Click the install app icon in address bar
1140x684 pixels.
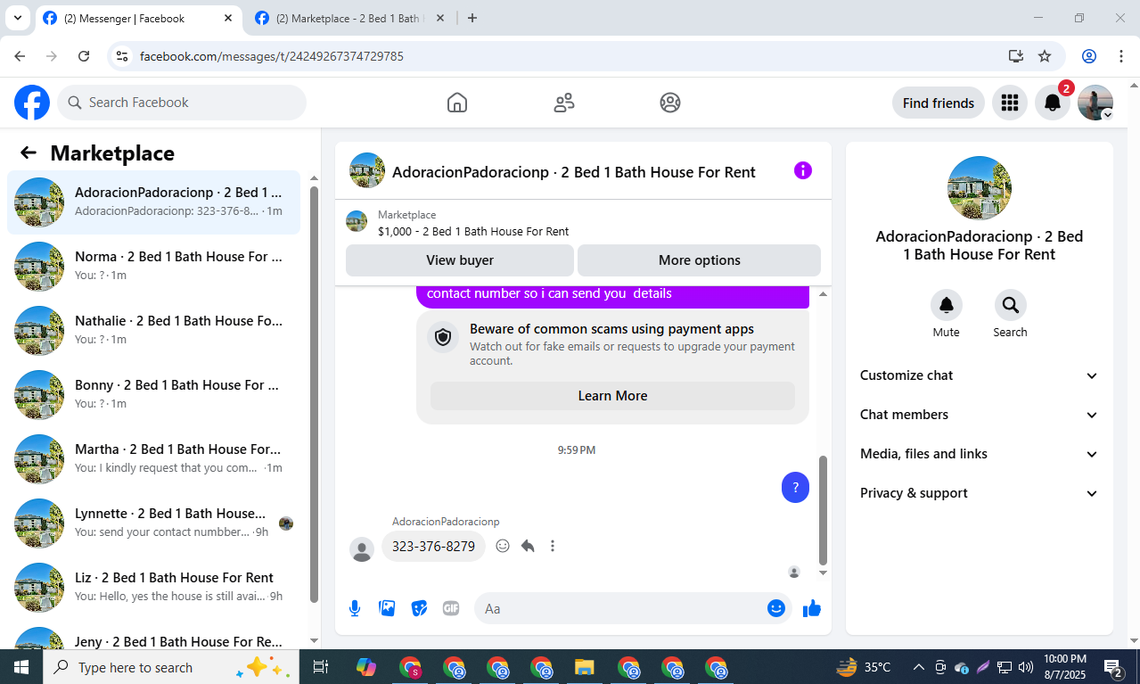[1015, 56]
